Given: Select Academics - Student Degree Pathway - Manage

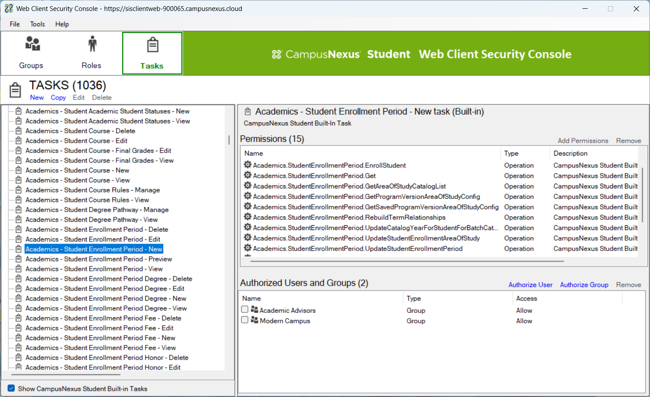Looking at the screenshot, I should tap(97, 209).
